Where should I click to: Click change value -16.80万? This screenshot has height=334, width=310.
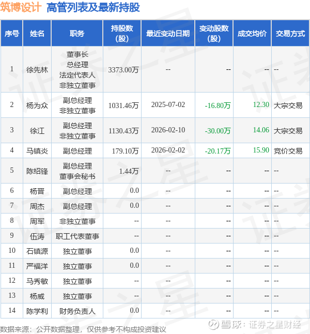(218, 105)
